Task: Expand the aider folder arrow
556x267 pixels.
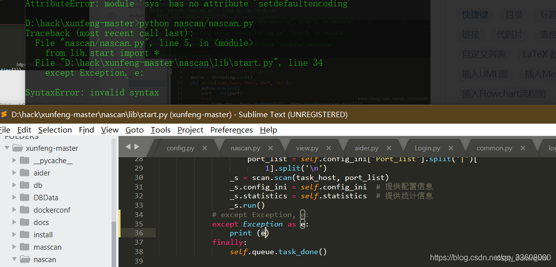Action: coord(14,173)
